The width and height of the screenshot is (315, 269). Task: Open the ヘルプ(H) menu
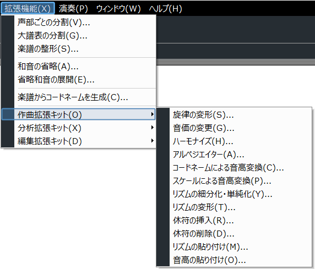pos(165,8)
